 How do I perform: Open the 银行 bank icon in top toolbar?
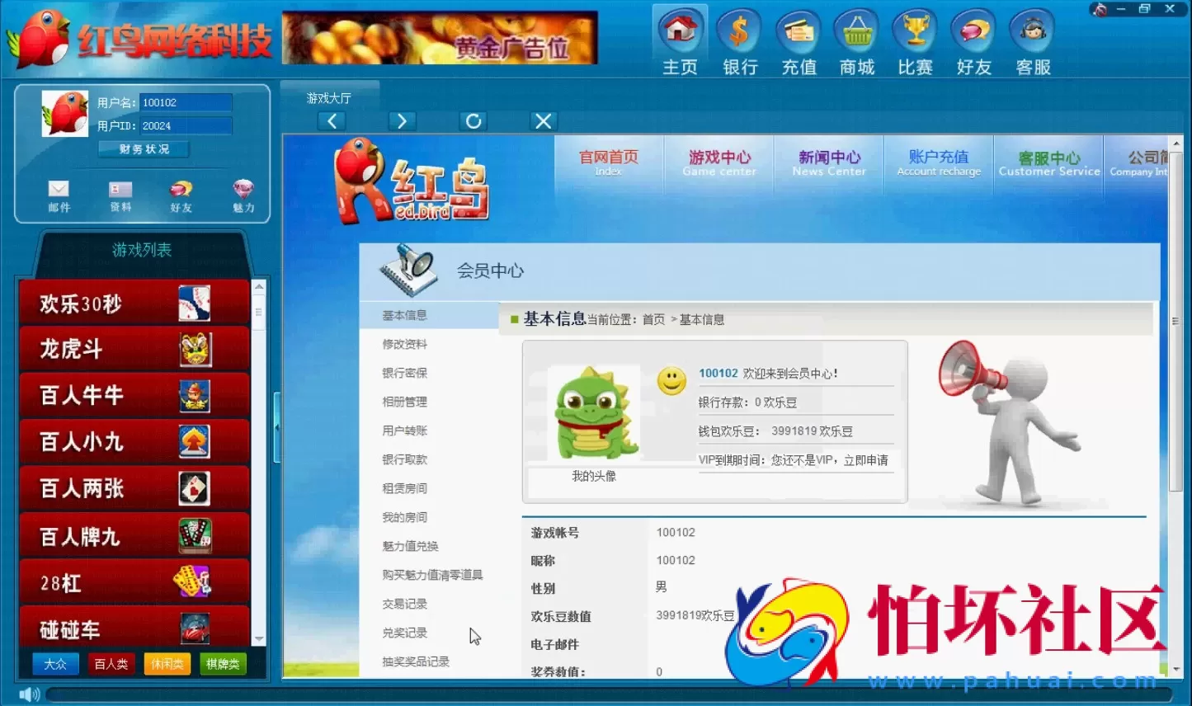pos(738,37)
